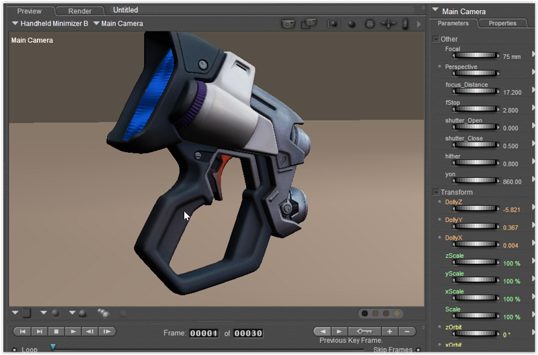Image resolution: width=538 pixels, height=355 pixels.
Task: Click the Focal length dial slider
Action: point(476,56)
